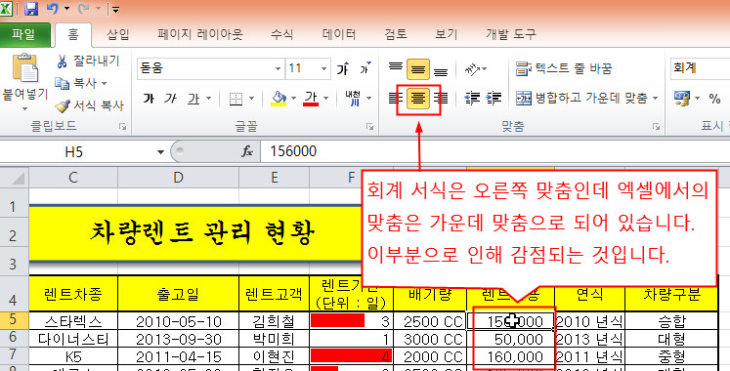Click 복사 (copy) button
730x371 pixels.
point(76,83)
